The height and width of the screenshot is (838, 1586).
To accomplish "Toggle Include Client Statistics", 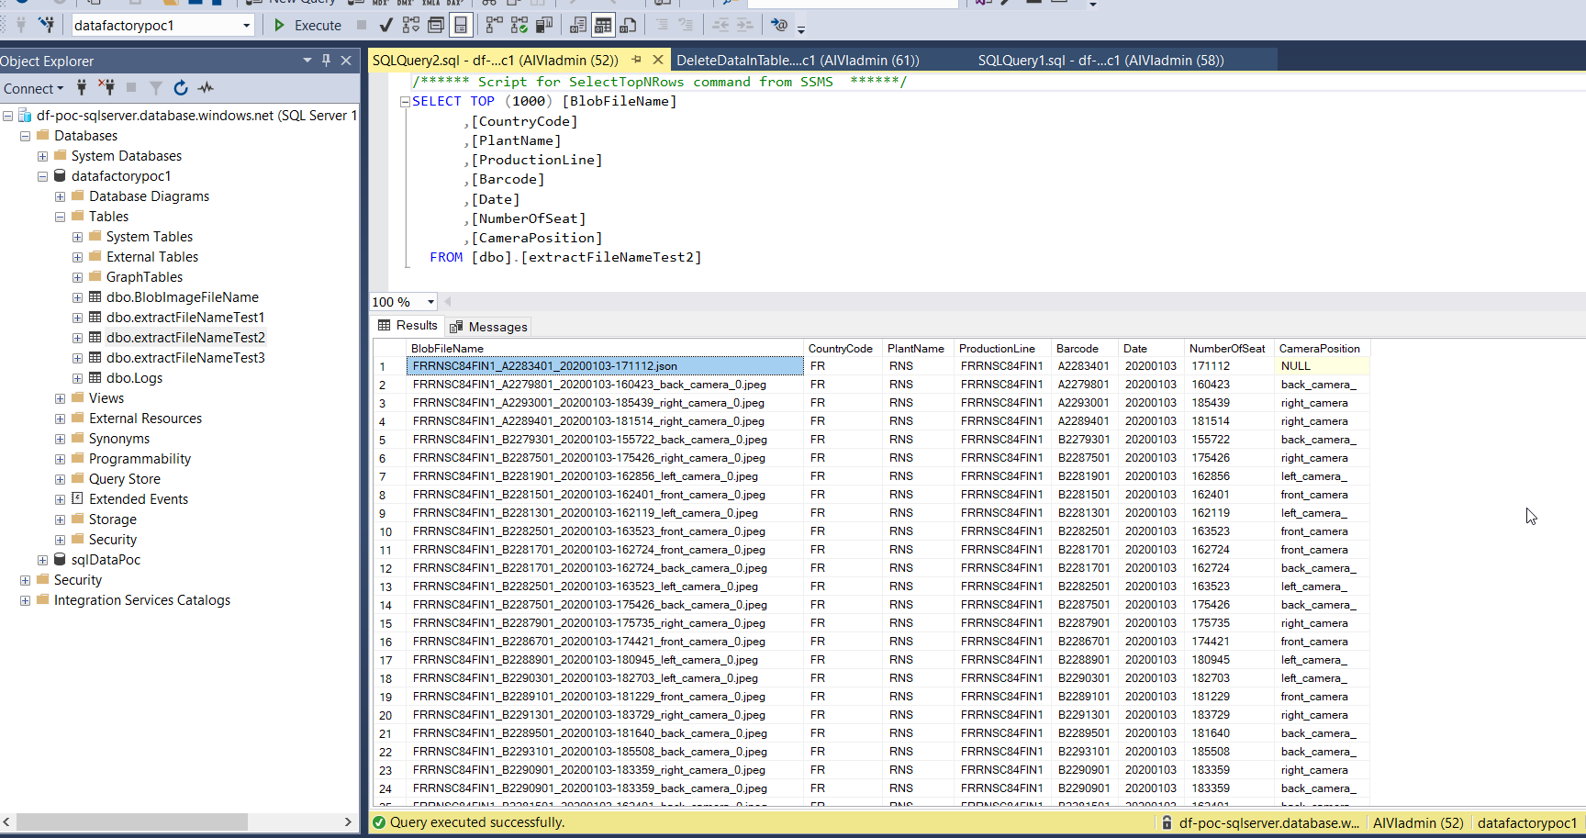I will tap(543, 25).
